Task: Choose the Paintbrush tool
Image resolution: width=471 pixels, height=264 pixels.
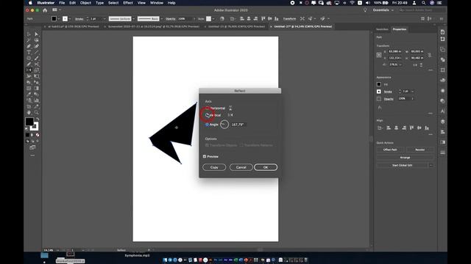Action: 36,58
